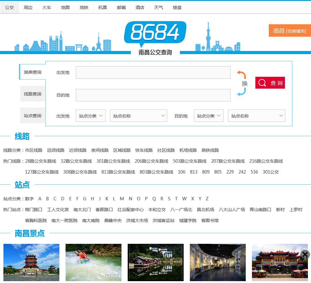Open the 周边 navigation item
The image size is (311, 283).
click(x=28, y=7)
